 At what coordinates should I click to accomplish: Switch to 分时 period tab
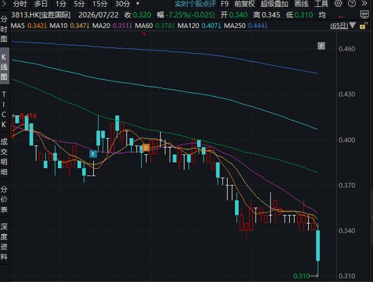pyautogui.click(x=20, y=4)
